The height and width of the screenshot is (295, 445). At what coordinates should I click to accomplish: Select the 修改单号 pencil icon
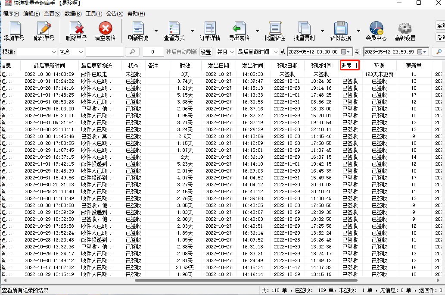click(x=44, y=28)
